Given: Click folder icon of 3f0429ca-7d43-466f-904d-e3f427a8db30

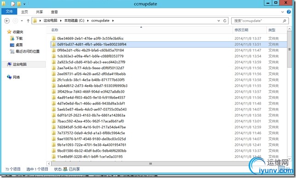Looking at the screenshot, I should coord(54,92).
